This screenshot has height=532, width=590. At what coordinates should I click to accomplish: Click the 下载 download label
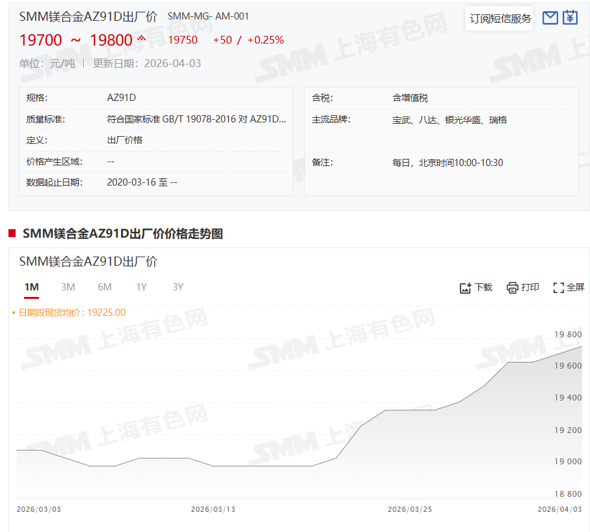483,287
